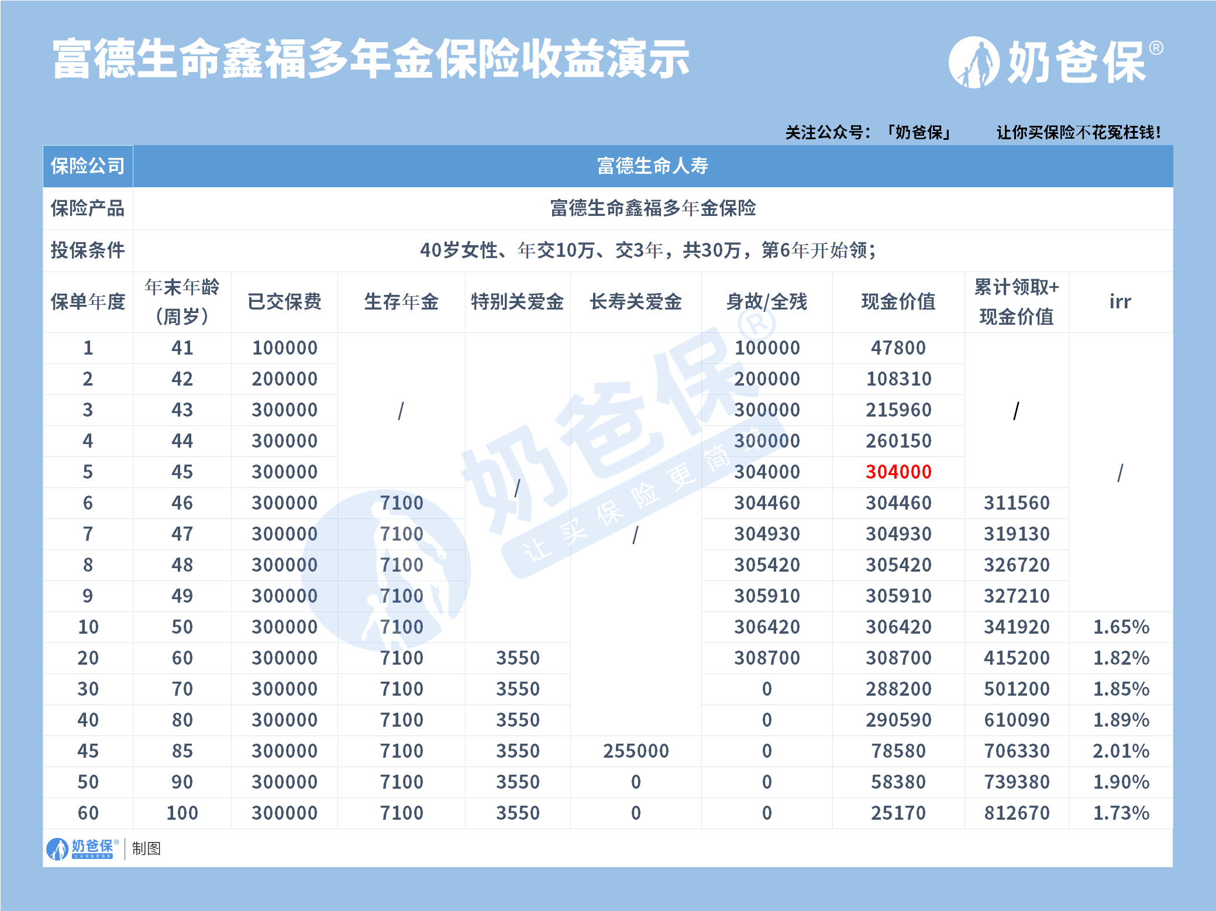Click the 保险公司 header cell
The height and width of the screenshot is (911, 1216).
[x=88, y=166]
